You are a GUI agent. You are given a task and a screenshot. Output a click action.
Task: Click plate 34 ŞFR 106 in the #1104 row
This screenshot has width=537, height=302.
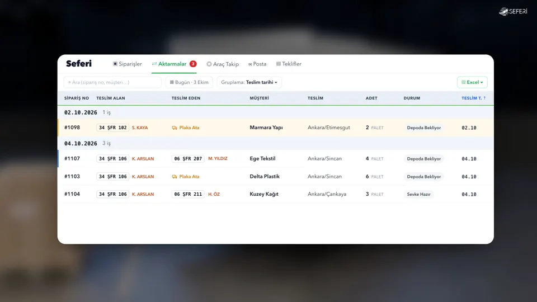(x=112, y=194)
